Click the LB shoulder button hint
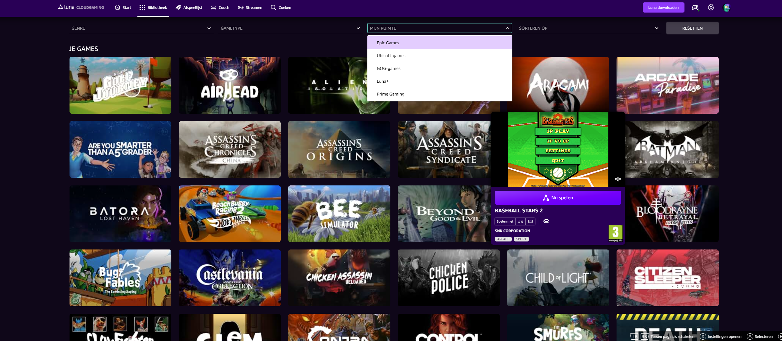 coord(634,336)
